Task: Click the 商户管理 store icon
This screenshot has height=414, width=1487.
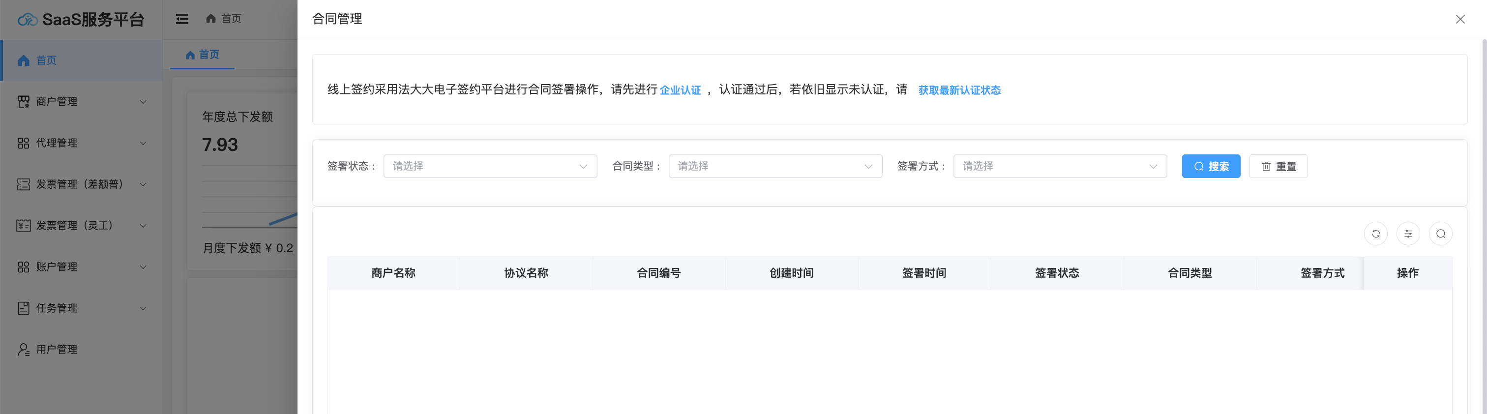Action: [x=23, y=102]
